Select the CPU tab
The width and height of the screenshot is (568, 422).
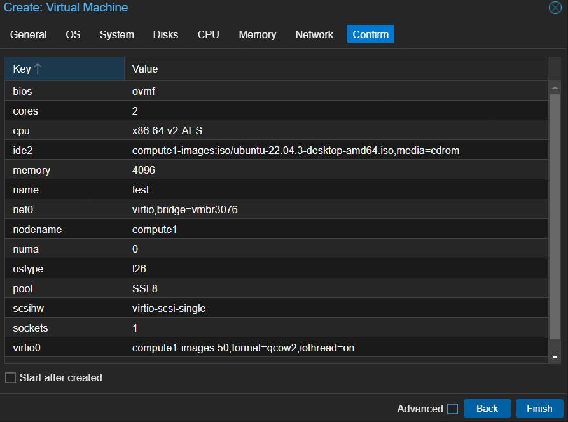208,34
